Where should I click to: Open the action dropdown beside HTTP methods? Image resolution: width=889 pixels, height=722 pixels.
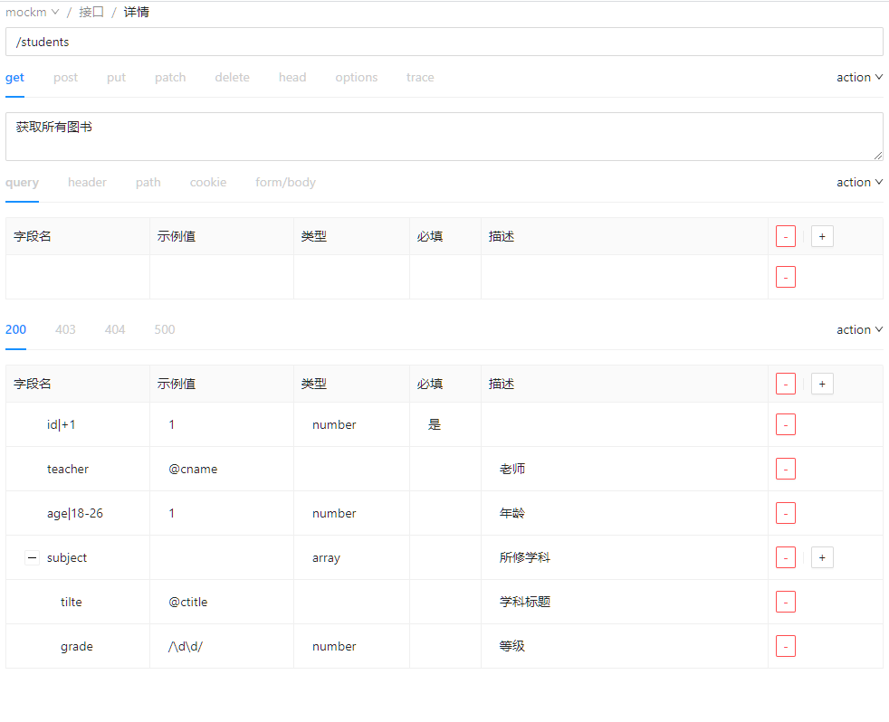858,78
